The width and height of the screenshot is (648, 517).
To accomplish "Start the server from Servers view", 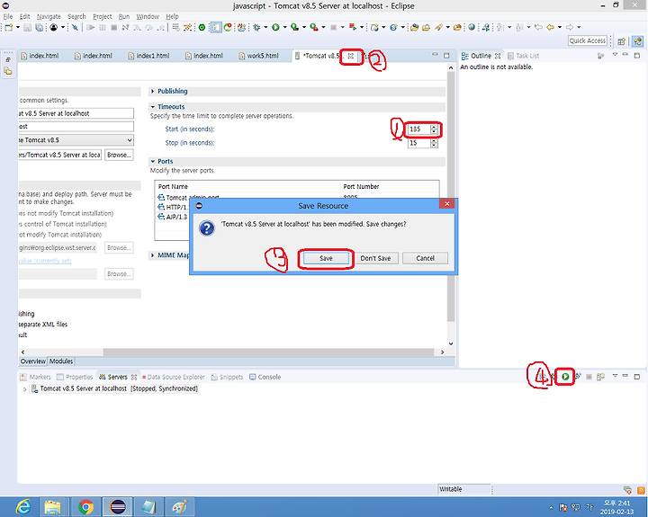I will tap(565, 377).
